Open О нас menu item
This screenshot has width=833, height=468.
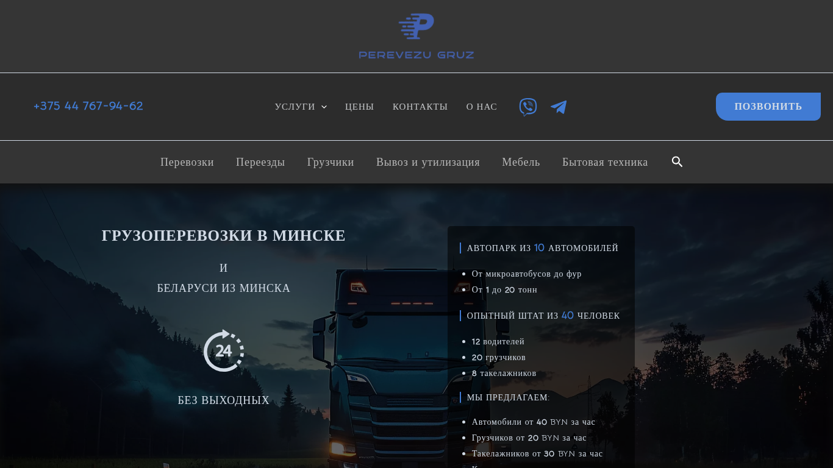482,107
